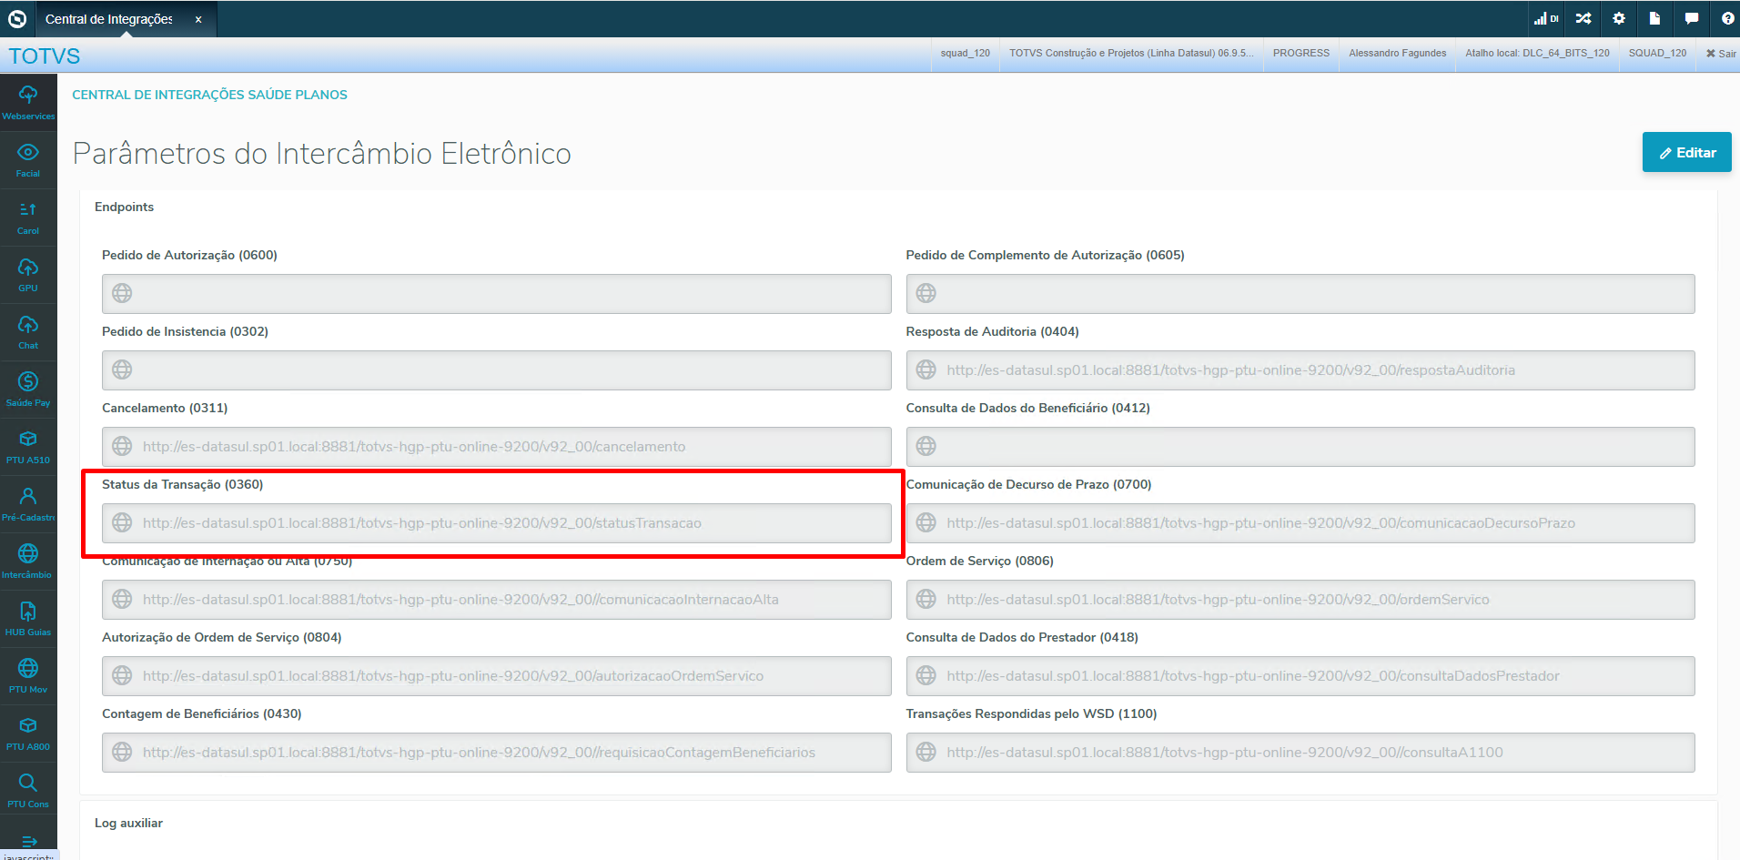The width and height of the screenshot is (1740, 860).
Task: Click the Sair logout link
Action: 1721,54
